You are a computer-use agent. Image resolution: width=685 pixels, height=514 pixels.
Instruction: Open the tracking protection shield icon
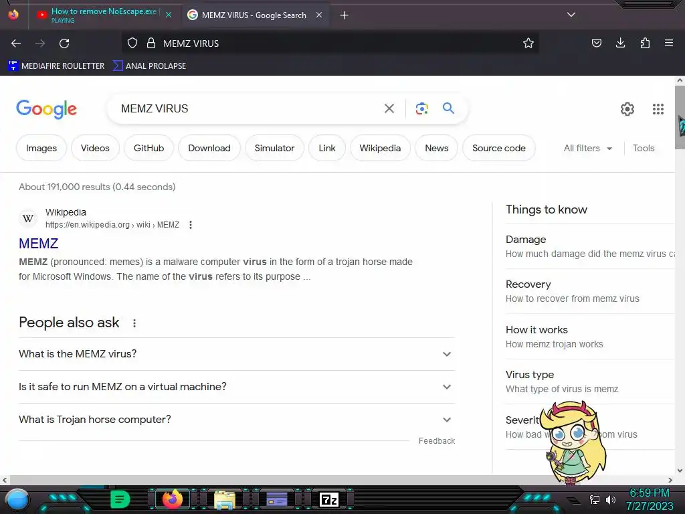tap(132, 44)
